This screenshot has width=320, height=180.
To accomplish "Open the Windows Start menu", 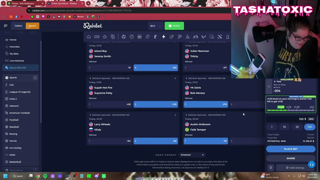I will tap(5, 176).
